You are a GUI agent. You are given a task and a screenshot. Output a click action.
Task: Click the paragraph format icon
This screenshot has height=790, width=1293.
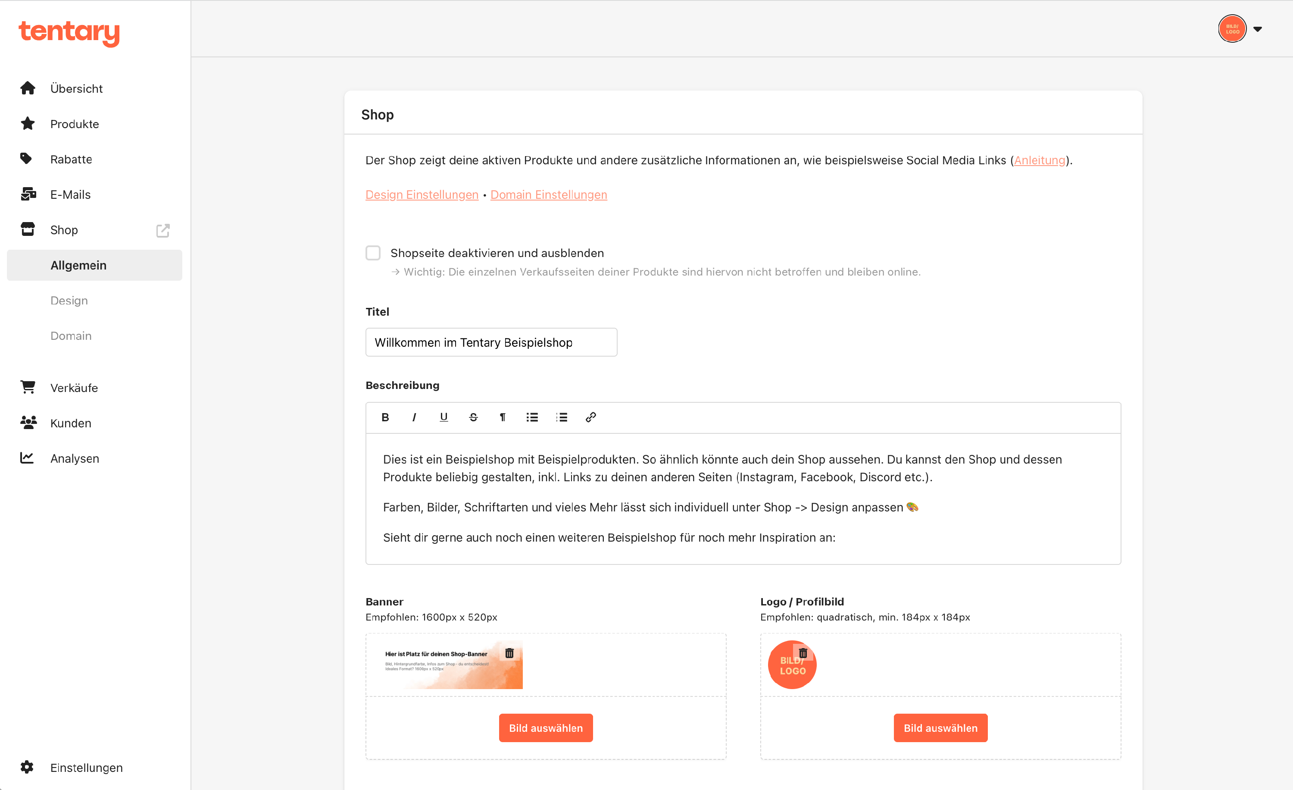click(503, 417)
